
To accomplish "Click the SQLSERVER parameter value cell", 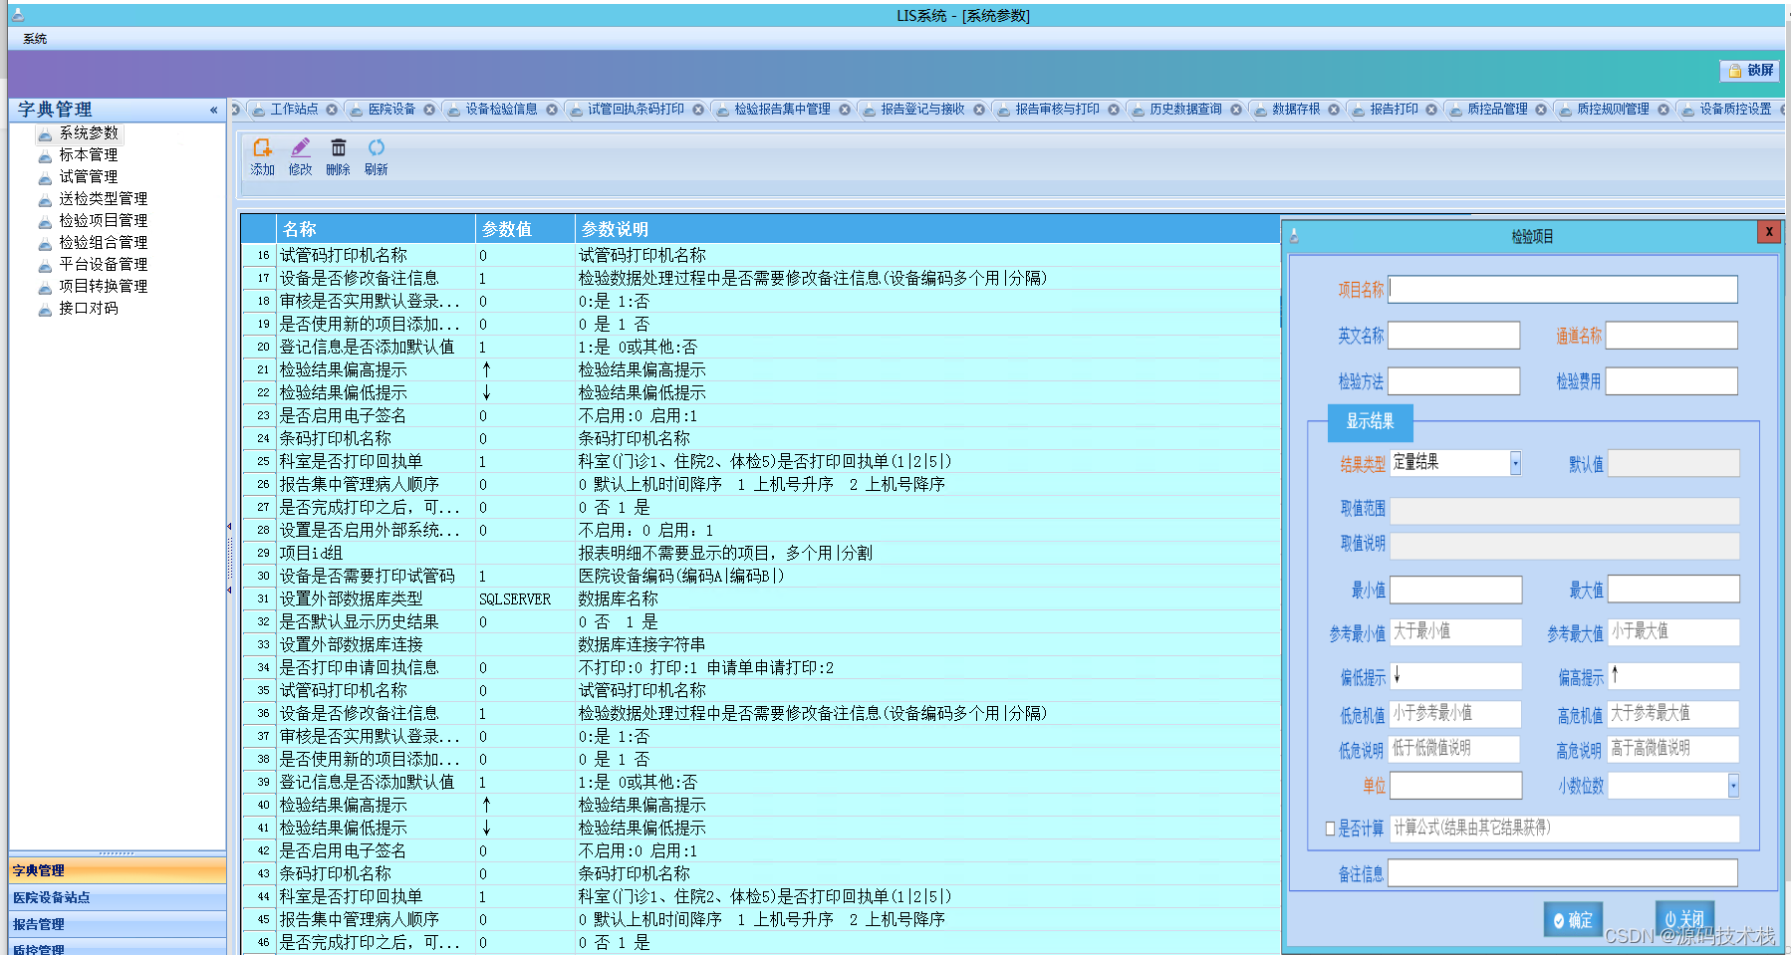I will pyautogui.click(x=525, y=599).
